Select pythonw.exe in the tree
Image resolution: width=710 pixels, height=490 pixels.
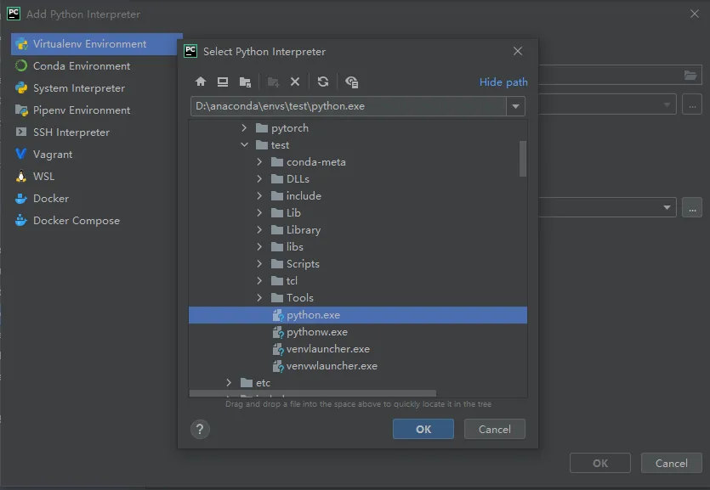pyautogui.click(x=317, y=332)
